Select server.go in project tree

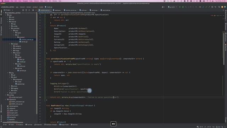click(x=24, y=42)
